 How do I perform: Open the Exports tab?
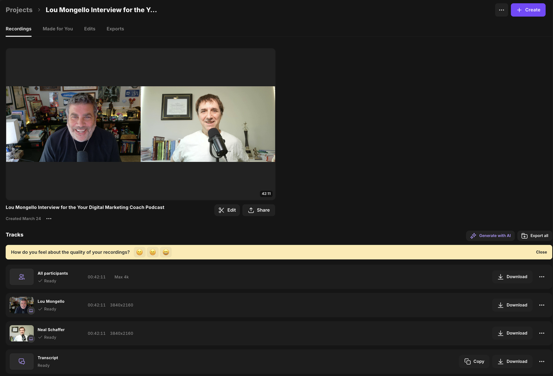[x=115, y=29]
